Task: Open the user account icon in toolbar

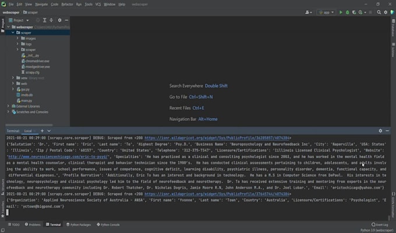Action: tap(307, 12)
